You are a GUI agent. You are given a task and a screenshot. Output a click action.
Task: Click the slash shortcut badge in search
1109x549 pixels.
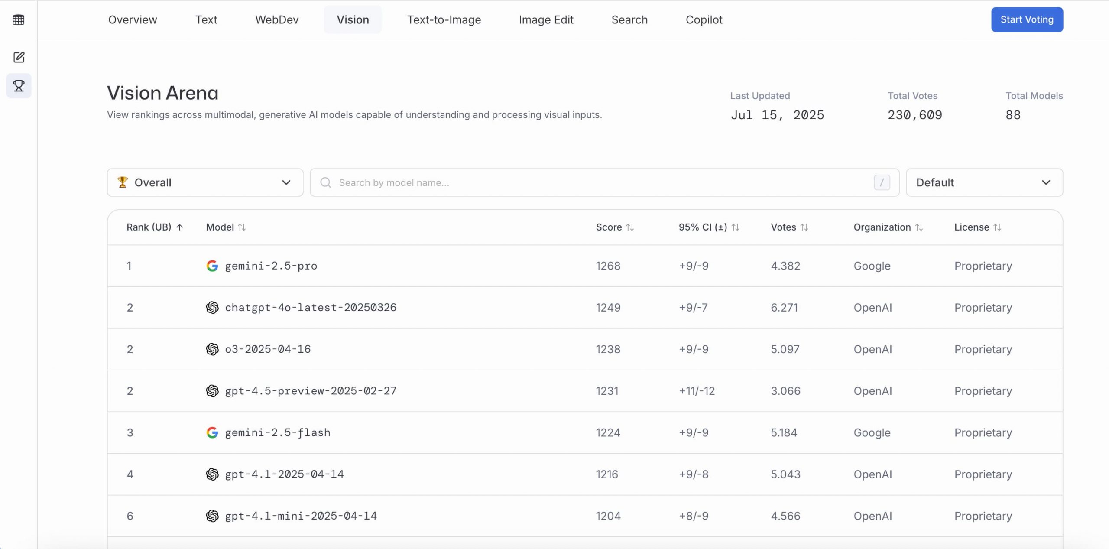882,182
